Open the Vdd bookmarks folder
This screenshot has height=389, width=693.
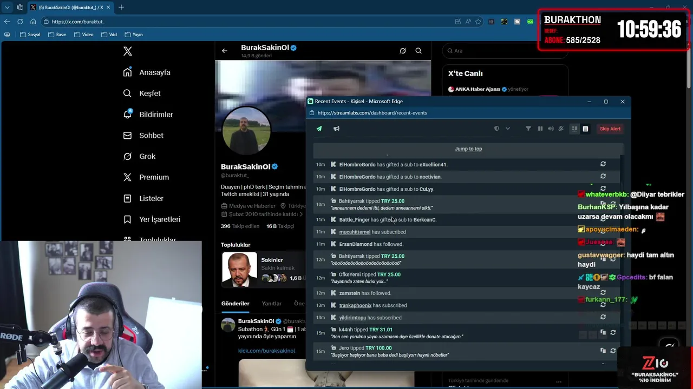coord(109,35)
